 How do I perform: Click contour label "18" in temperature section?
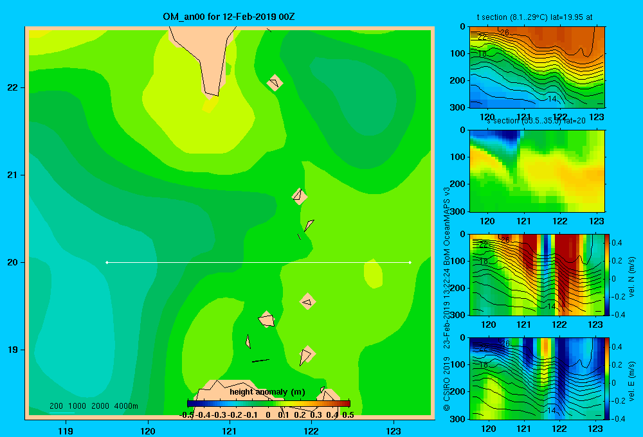tap(483, 54)
